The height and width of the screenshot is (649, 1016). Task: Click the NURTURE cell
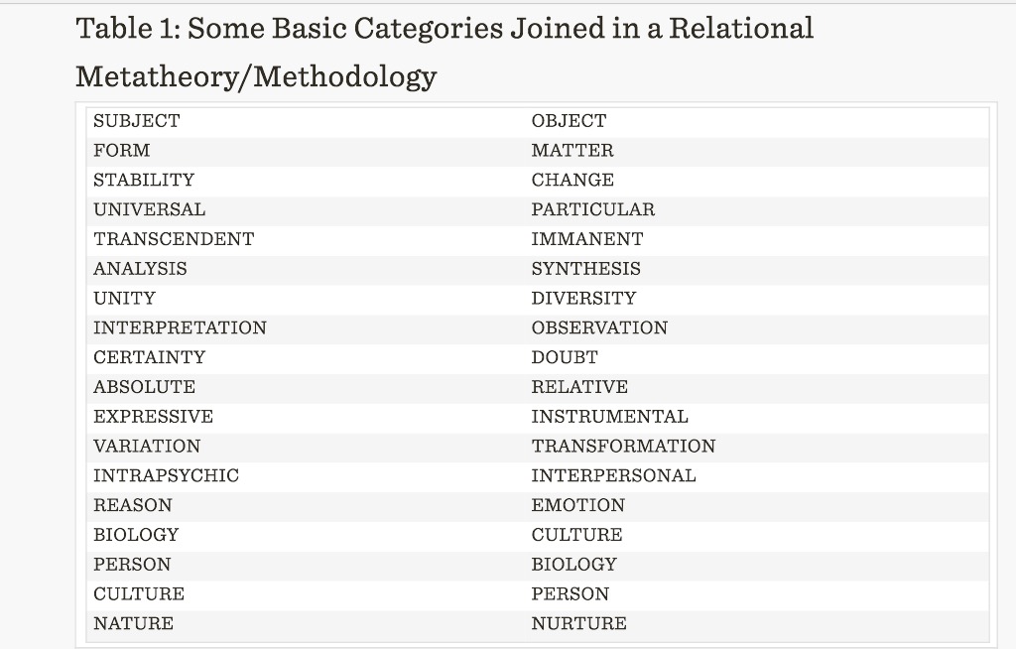pyautogui.click(x=578, y=624)
